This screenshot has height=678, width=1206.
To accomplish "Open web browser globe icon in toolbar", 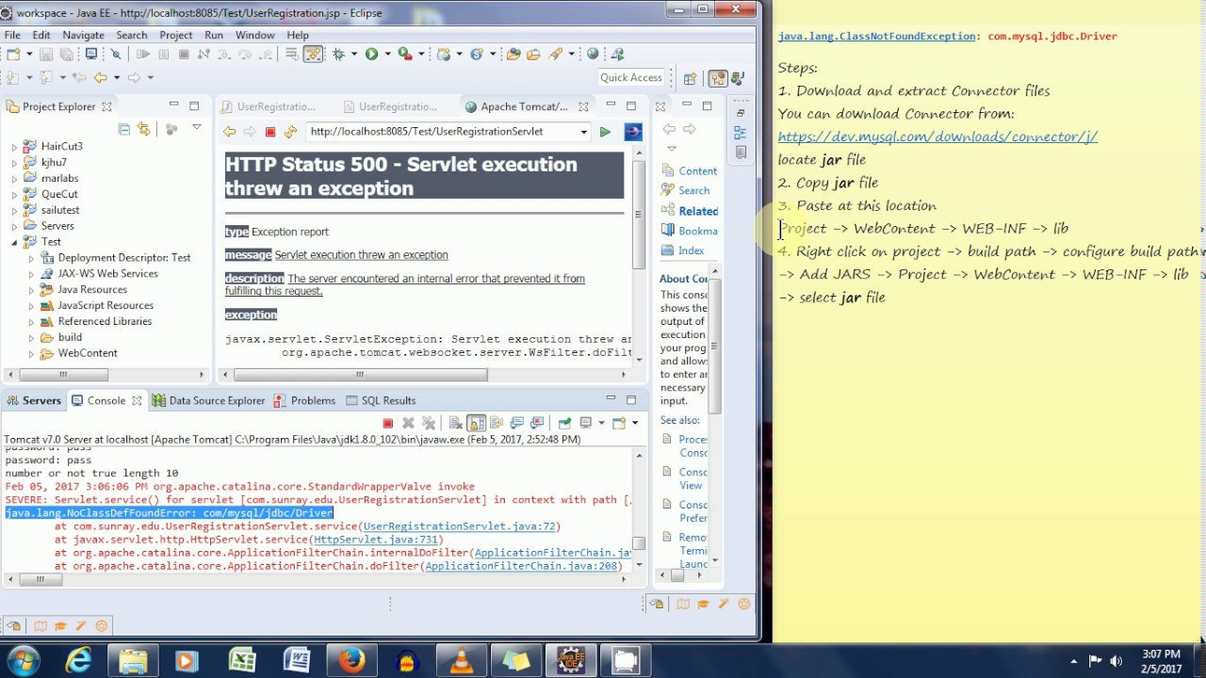I will pos(593,55).
